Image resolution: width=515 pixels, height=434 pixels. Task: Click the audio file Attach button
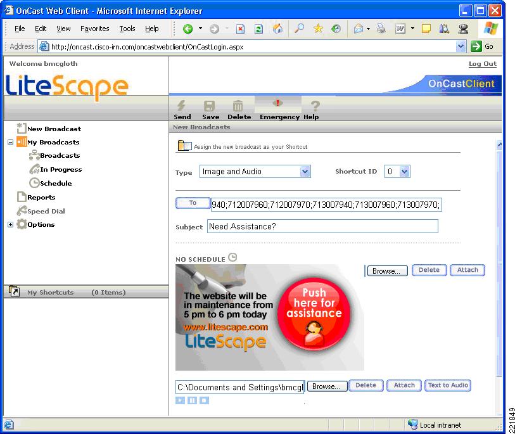(404, 385)
